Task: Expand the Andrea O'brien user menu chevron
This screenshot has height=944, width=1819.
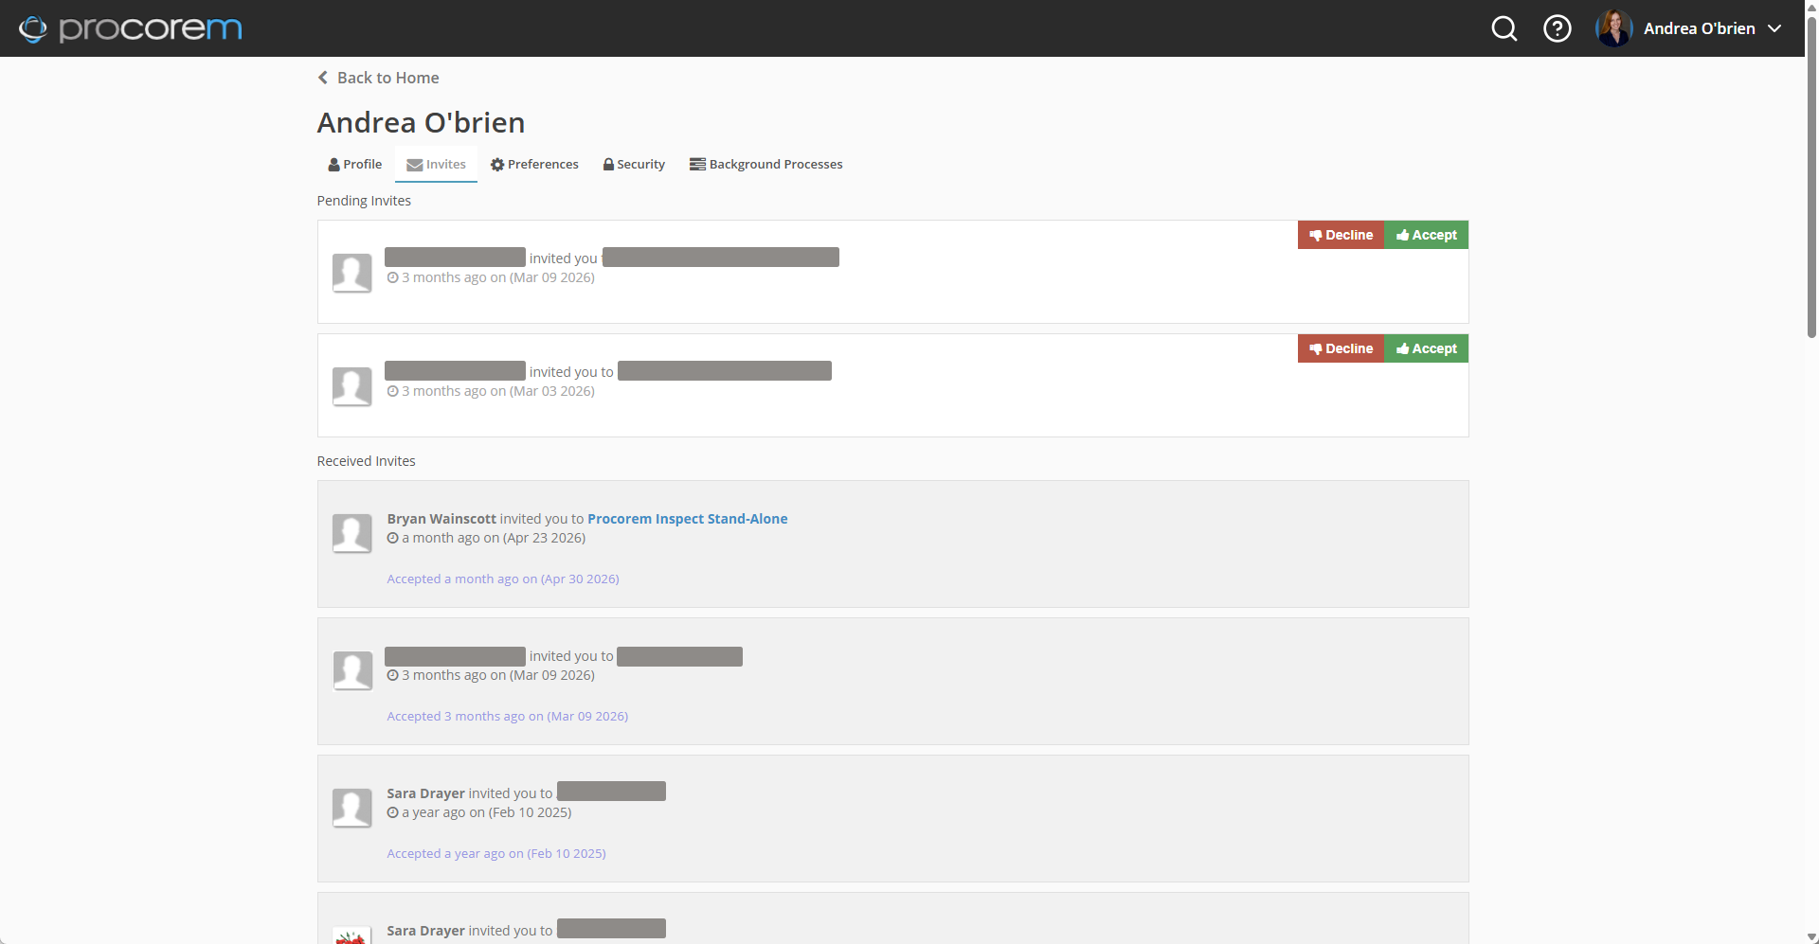Action: (x=1774, y=28)
